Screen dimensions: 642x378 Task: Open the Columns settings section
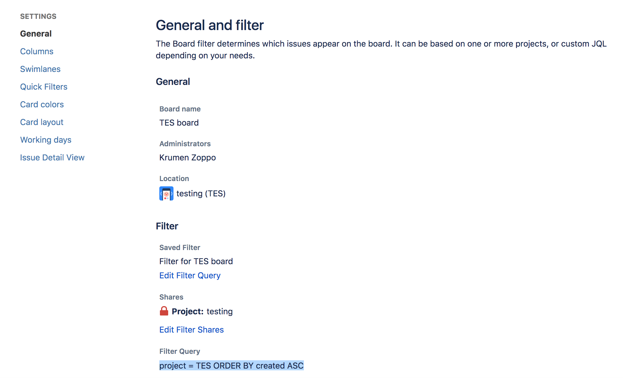(x=37, y=51)
